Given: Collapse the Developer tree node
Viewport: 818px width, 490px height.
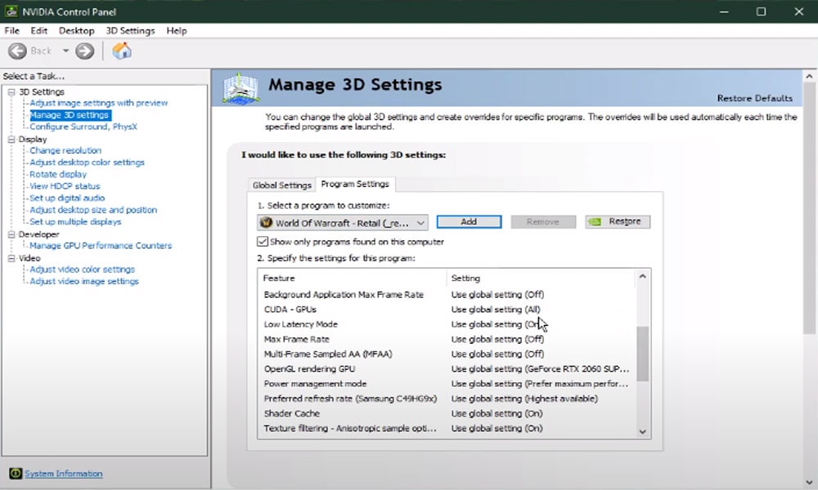Looking at the screenshot, I should pos(11,234).
